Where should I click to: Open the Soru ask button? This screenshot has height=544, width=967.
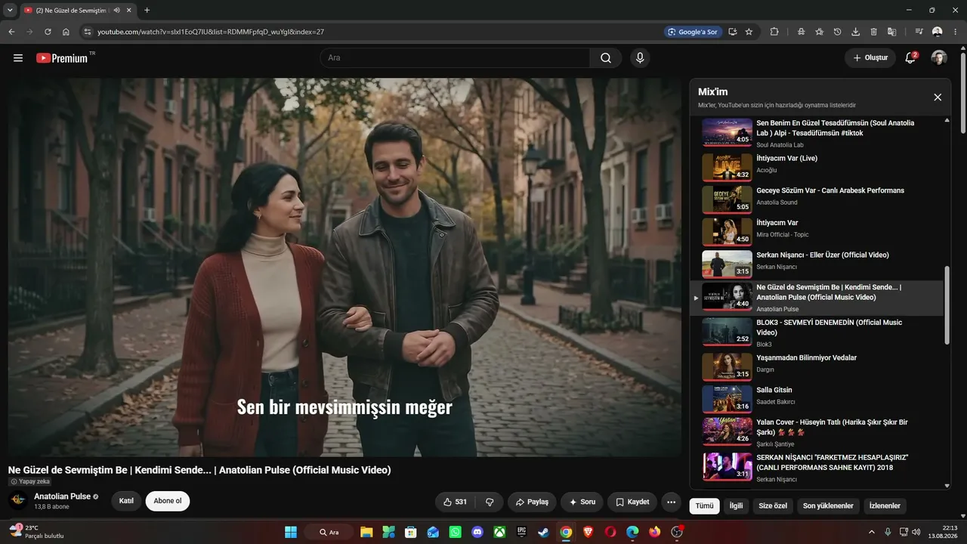click(x=582, y=502)
